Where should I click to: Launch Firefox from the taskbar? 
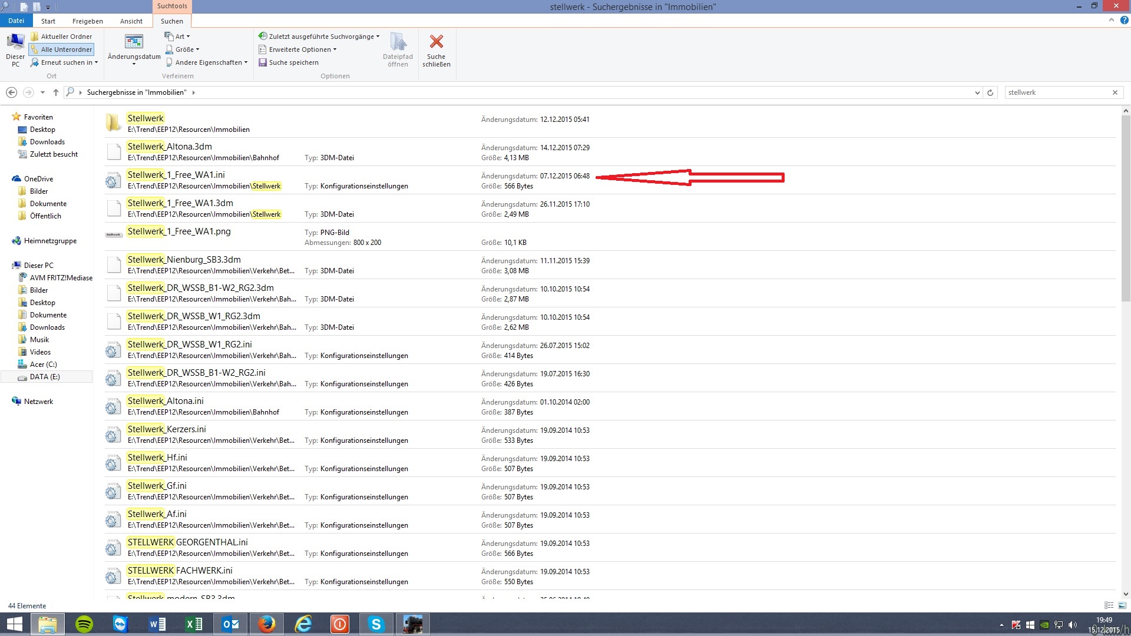pyautogui.click(x=267, y=624)
